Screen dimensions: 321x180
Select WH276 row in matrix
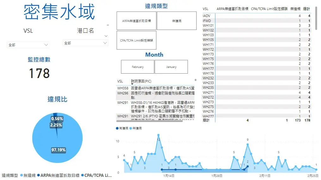pyautogui.click(x=257, y=112)
